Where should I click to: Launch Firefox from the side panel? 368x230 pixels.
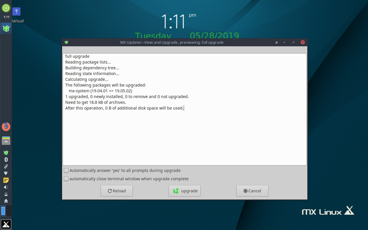coord(6,126)
